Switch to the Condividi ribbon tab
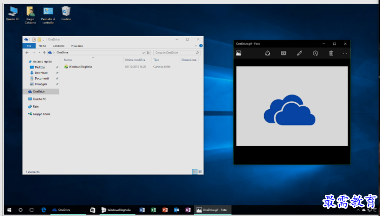The width and height of the screenshot is (380, 216). [58, 46]
